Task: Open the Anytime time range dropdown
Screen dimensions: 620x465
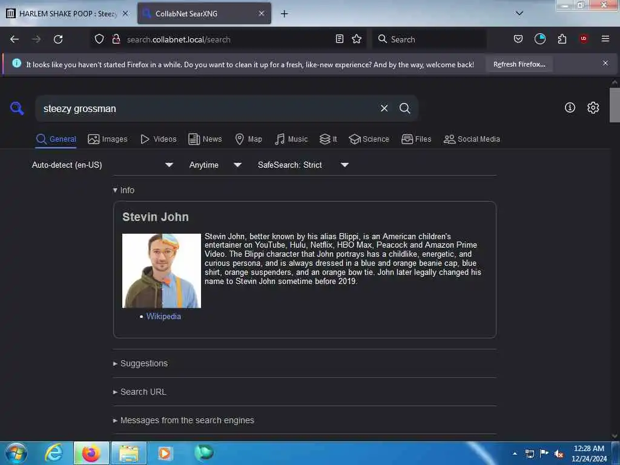Action: click(x=215, y=165)
